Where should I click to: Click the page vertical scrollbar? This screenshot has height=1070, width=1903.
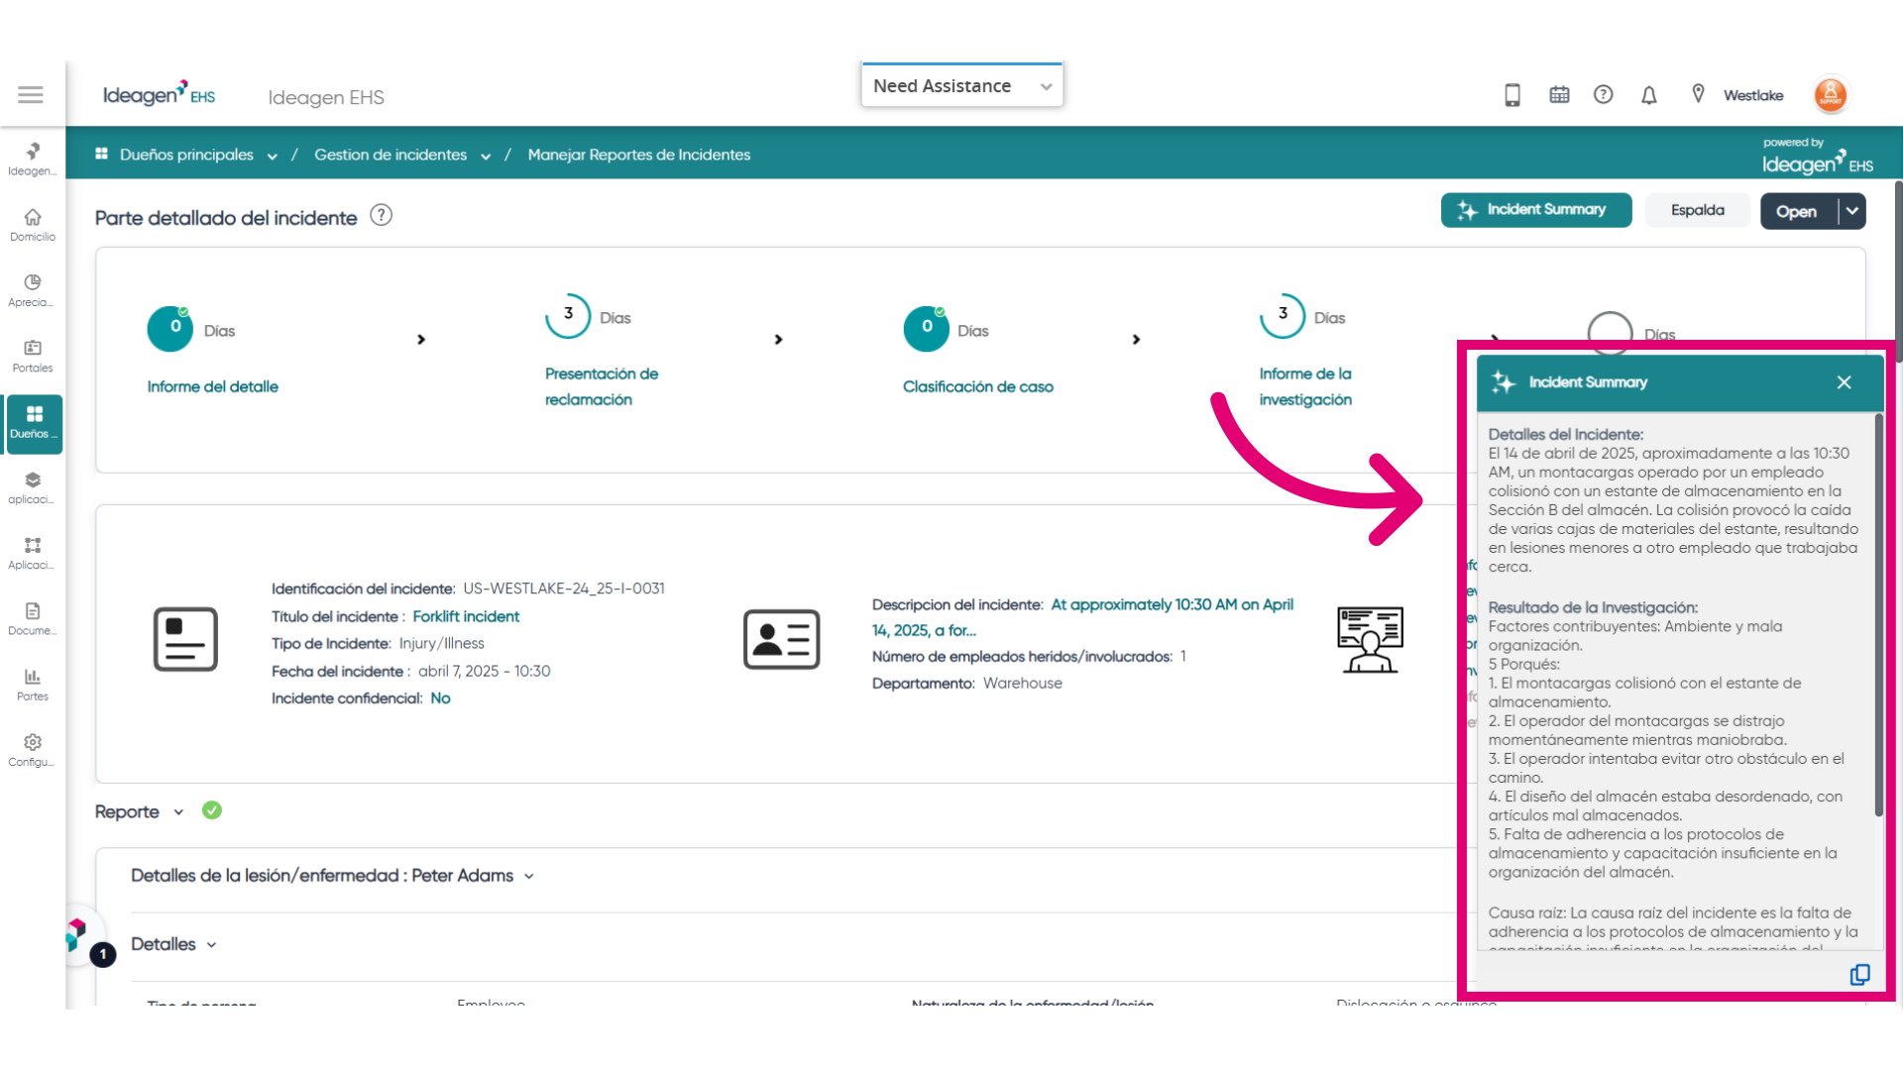[1898, 272]
